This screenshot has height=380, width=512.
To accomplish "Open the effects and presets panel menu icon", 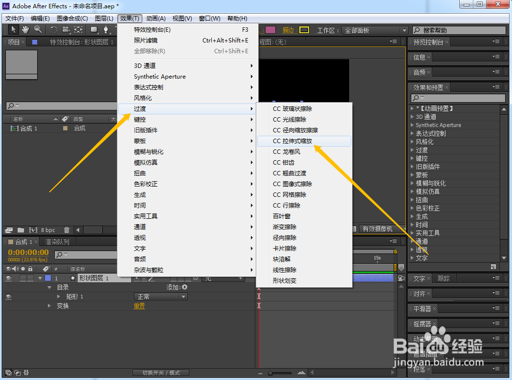I will (496, 87).
